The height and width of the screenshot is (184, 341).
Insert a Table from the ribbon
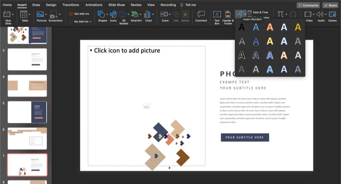tap(24, 14)
